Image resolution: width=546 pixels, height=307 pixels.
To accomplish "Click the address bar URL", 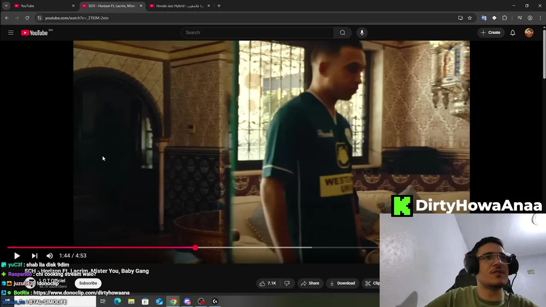I will 77,18.
